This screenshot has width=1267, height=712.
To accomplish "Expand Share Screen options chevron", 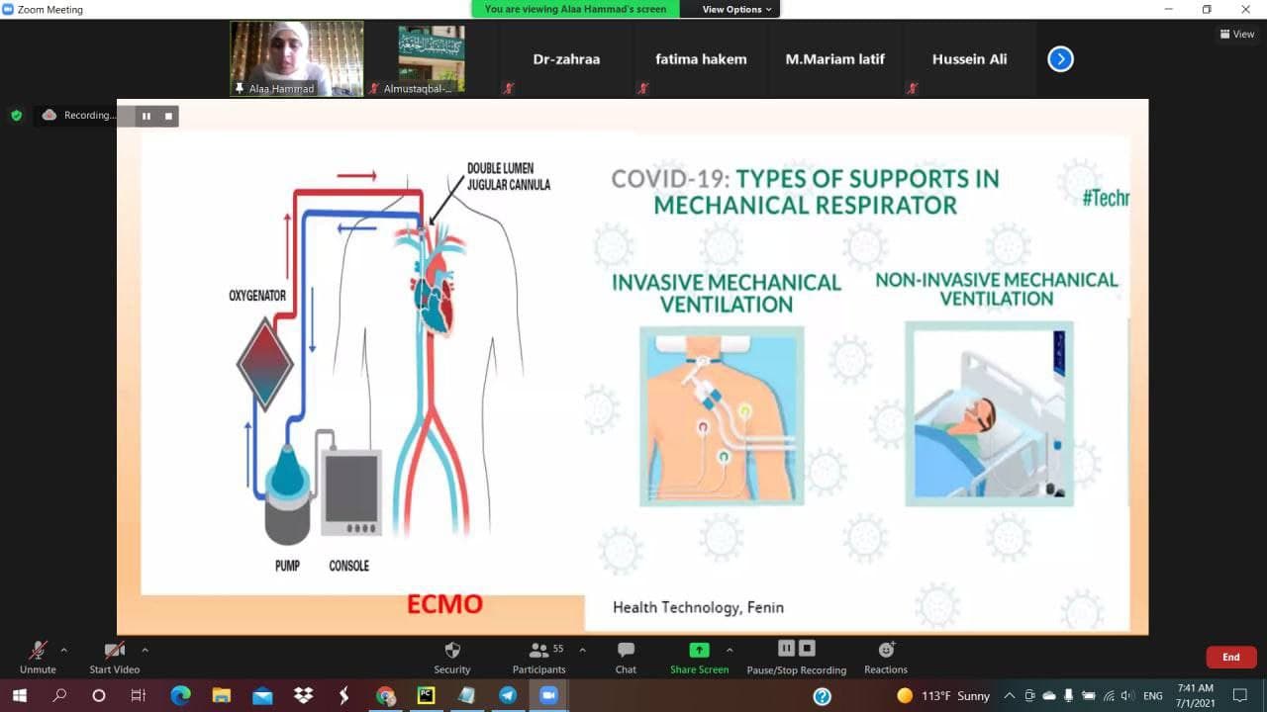I will [x=730, y=650].
